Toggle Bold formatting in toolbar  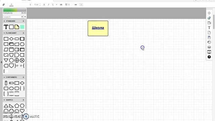click(44, 5)
